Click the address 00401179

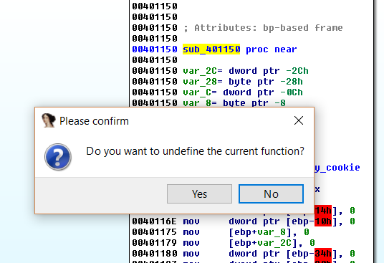[154, 243]
